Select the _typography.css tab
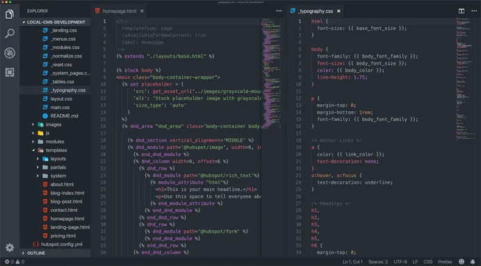This screenshot has height=266, width=481. point(316,11)
